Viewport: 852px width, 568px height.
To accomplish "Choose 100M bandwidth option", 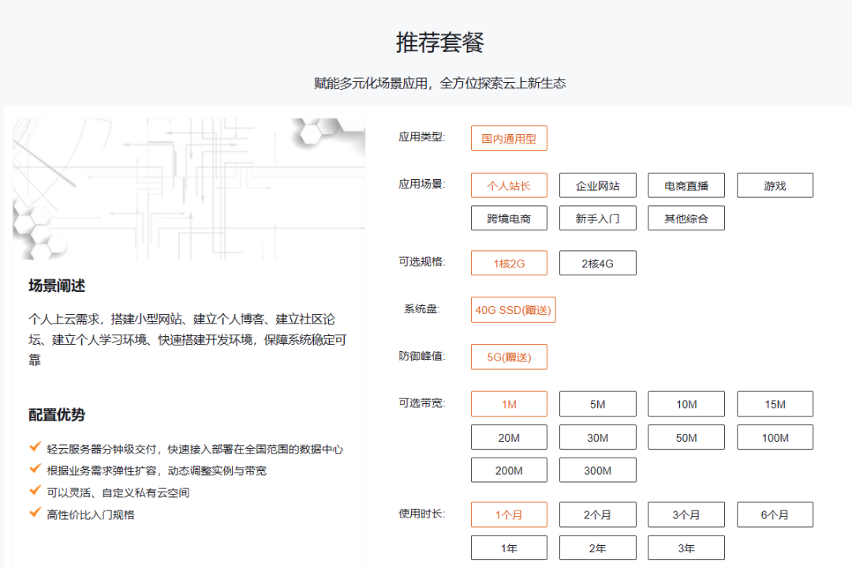I will pyautogui.click(x=775, y=437).
